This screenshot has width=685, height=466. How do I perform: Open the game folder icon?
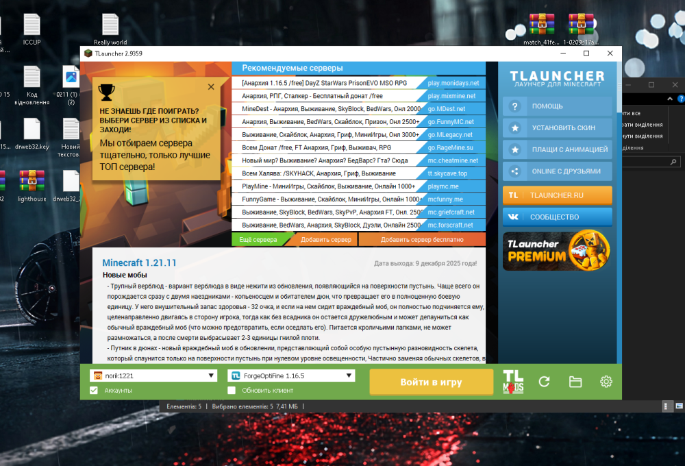575,382
